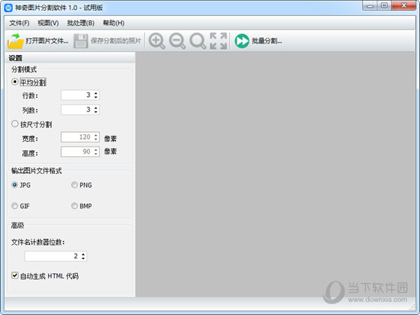
Task: Click the actual size magnifier icon
Action: (x=198, y=41)
